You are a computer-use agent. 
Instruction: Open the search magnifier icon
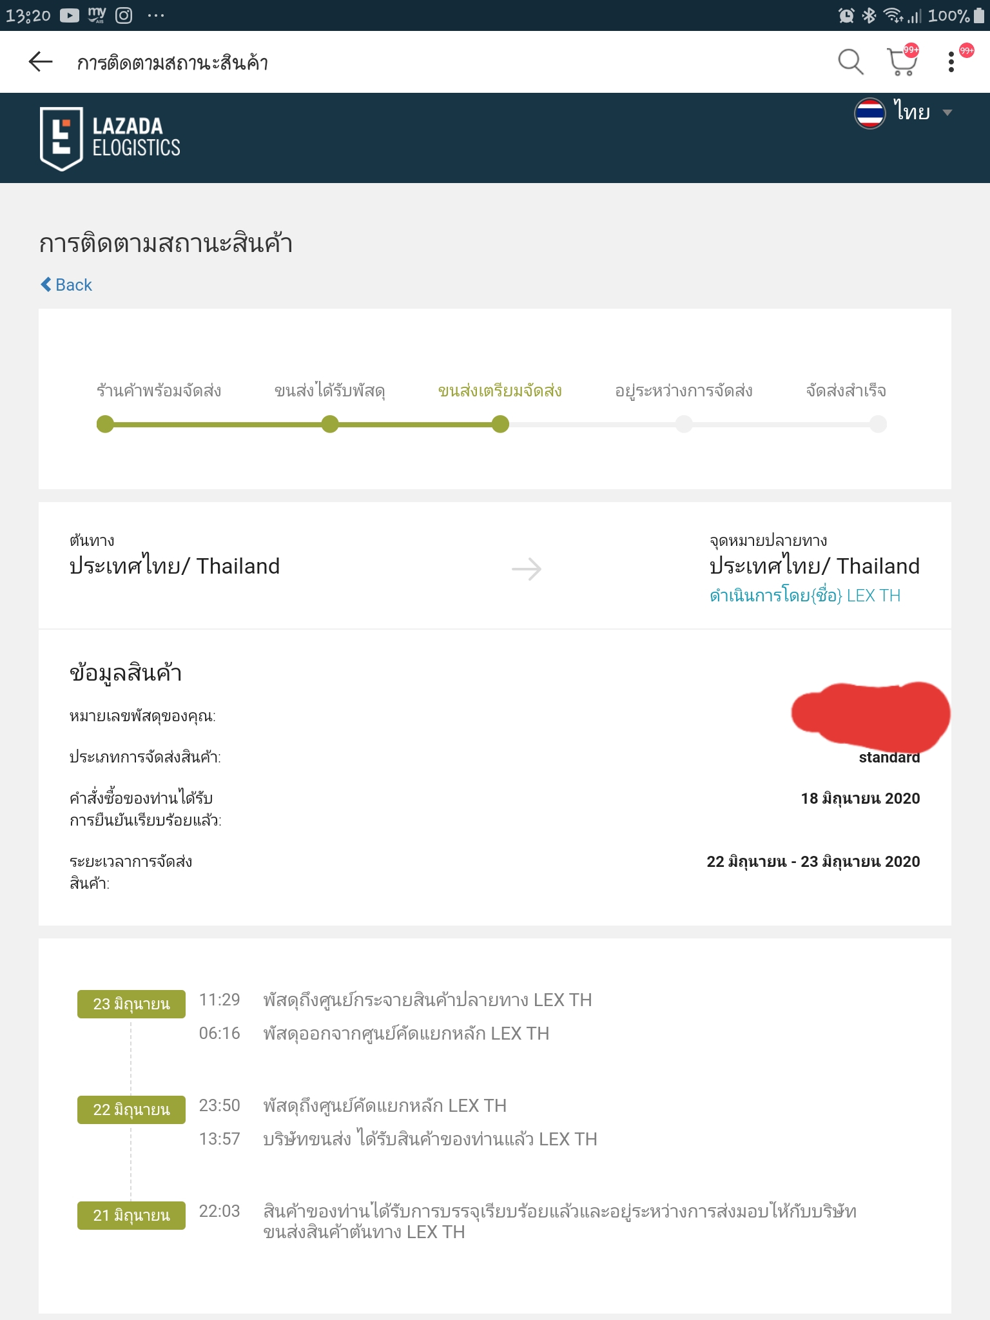[850, 62]
